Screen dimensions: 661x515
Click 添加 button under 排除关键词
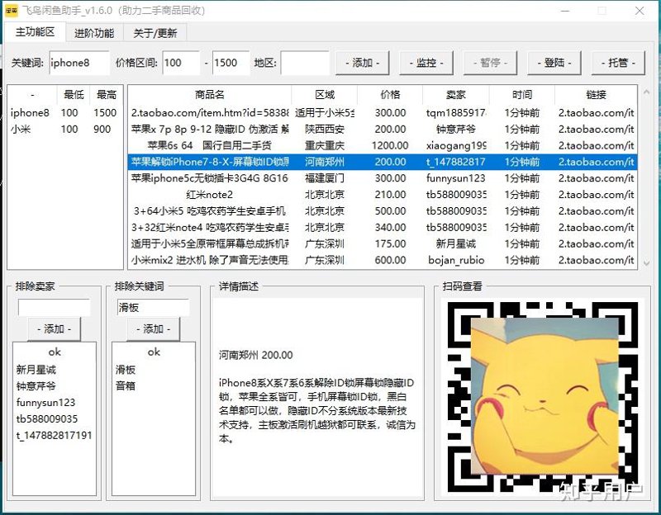click(153, 328)
